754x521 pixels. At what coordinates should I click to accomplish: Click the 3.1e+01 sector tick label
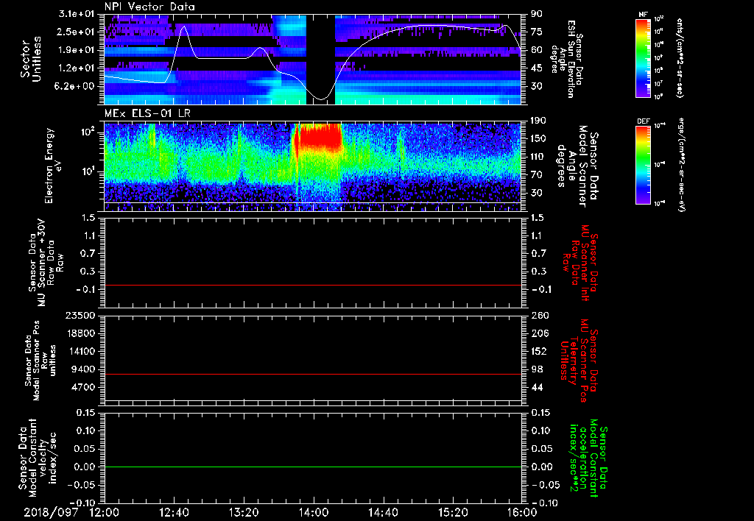77,14
